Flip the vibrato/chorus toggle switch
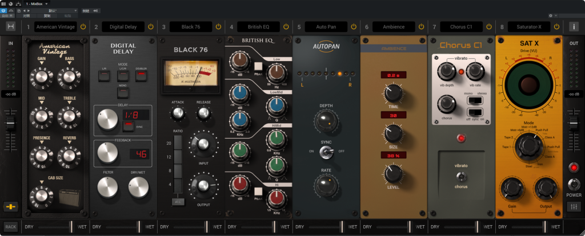 tap(462, 176)
